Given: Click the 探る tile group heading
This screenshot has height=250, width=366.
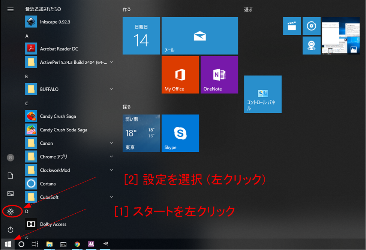Looking at the screenshot, I should tap(127, 107).
